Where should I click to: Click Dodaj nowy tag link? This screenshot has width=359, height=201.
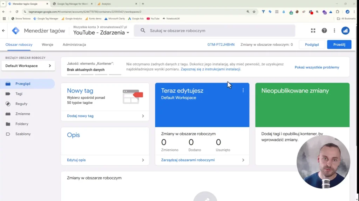[x=80, y=116]
